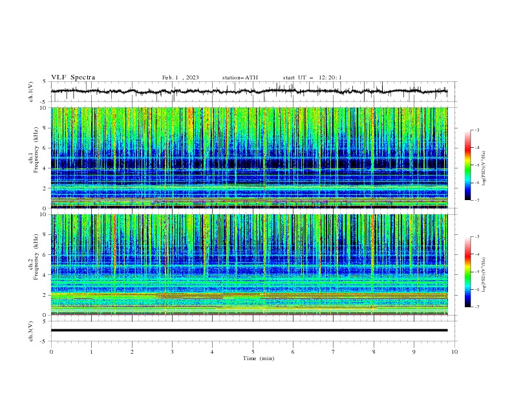Click the ch.1 PSD color scale bar

(x=467, y=165)
